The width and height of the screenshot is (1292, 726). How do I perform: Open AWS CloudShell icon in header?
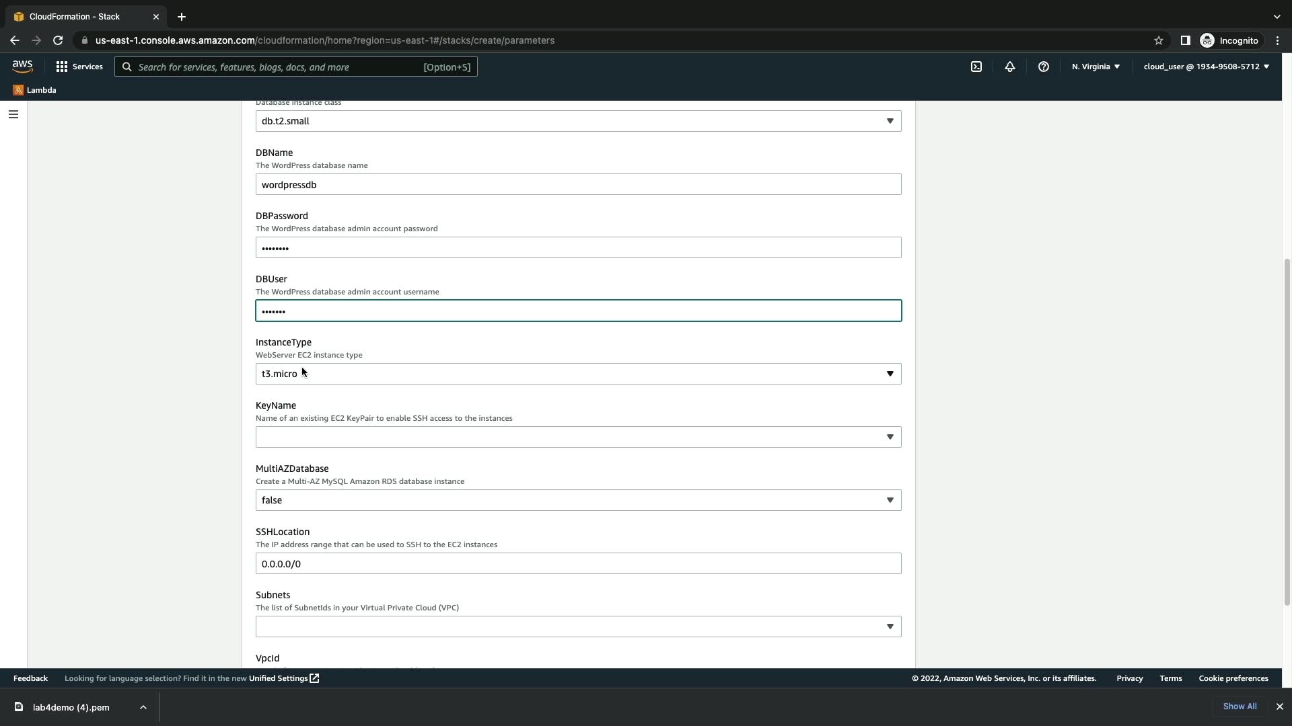976,67
